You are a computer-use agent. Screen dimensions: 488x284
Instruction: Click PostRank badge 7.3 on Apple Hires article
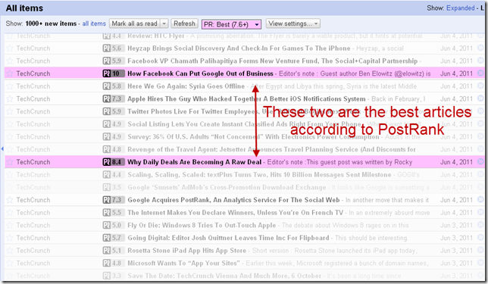point(114,99)
